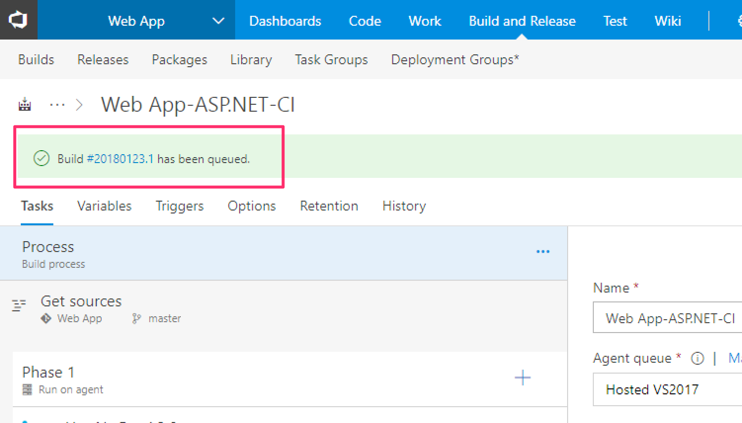The width and height of the screenshot is (742, 423).
Task: Select Build and Release hub
Action: click(x=522, y=21)
